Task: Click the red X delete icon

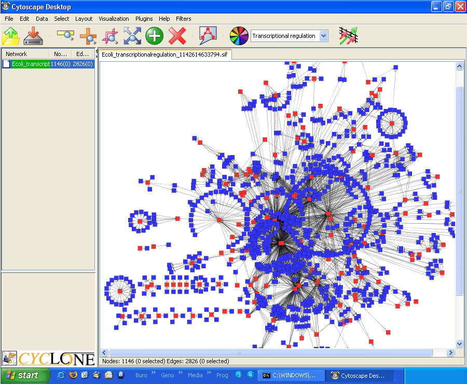Action: [177, 36]
